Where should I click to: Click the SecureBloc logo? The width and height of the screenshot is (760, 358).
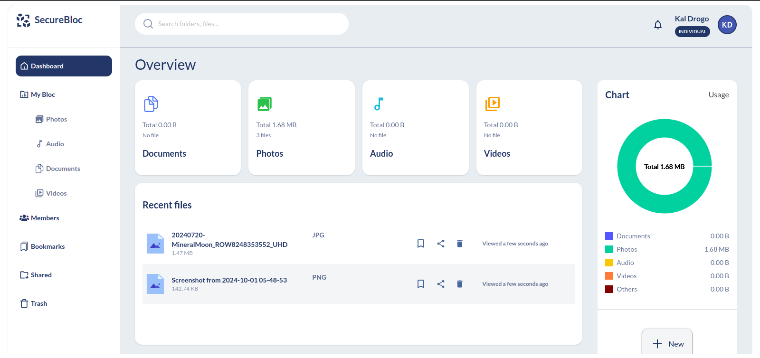click(x=49, y=20)
